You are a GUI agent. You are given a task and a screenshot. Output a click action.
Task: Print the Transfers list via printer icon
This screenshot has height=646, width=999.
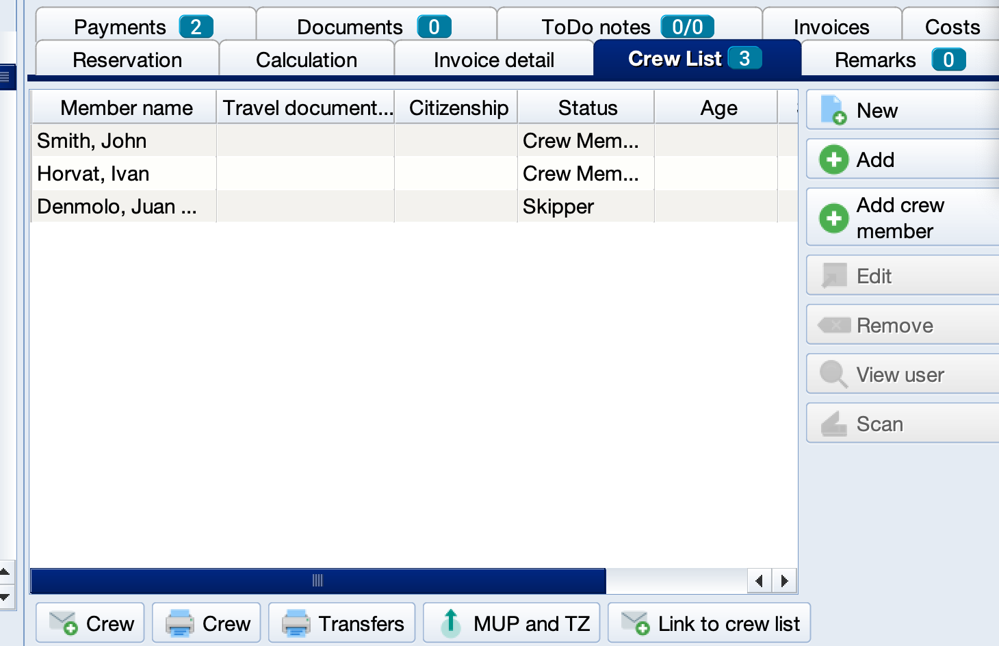click(x=296, y=623)
